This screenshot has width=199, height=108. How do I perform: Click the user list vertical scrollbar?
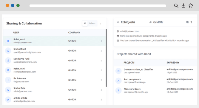click(106, 58)
